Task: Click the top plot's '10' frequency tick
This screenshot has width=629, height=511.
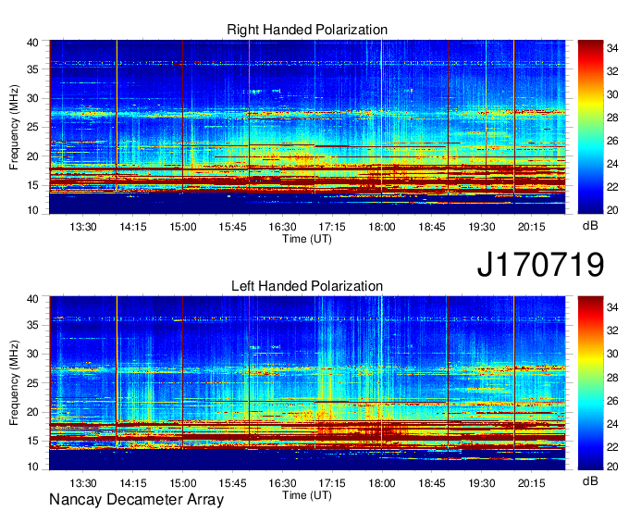Action: point(32,210)
